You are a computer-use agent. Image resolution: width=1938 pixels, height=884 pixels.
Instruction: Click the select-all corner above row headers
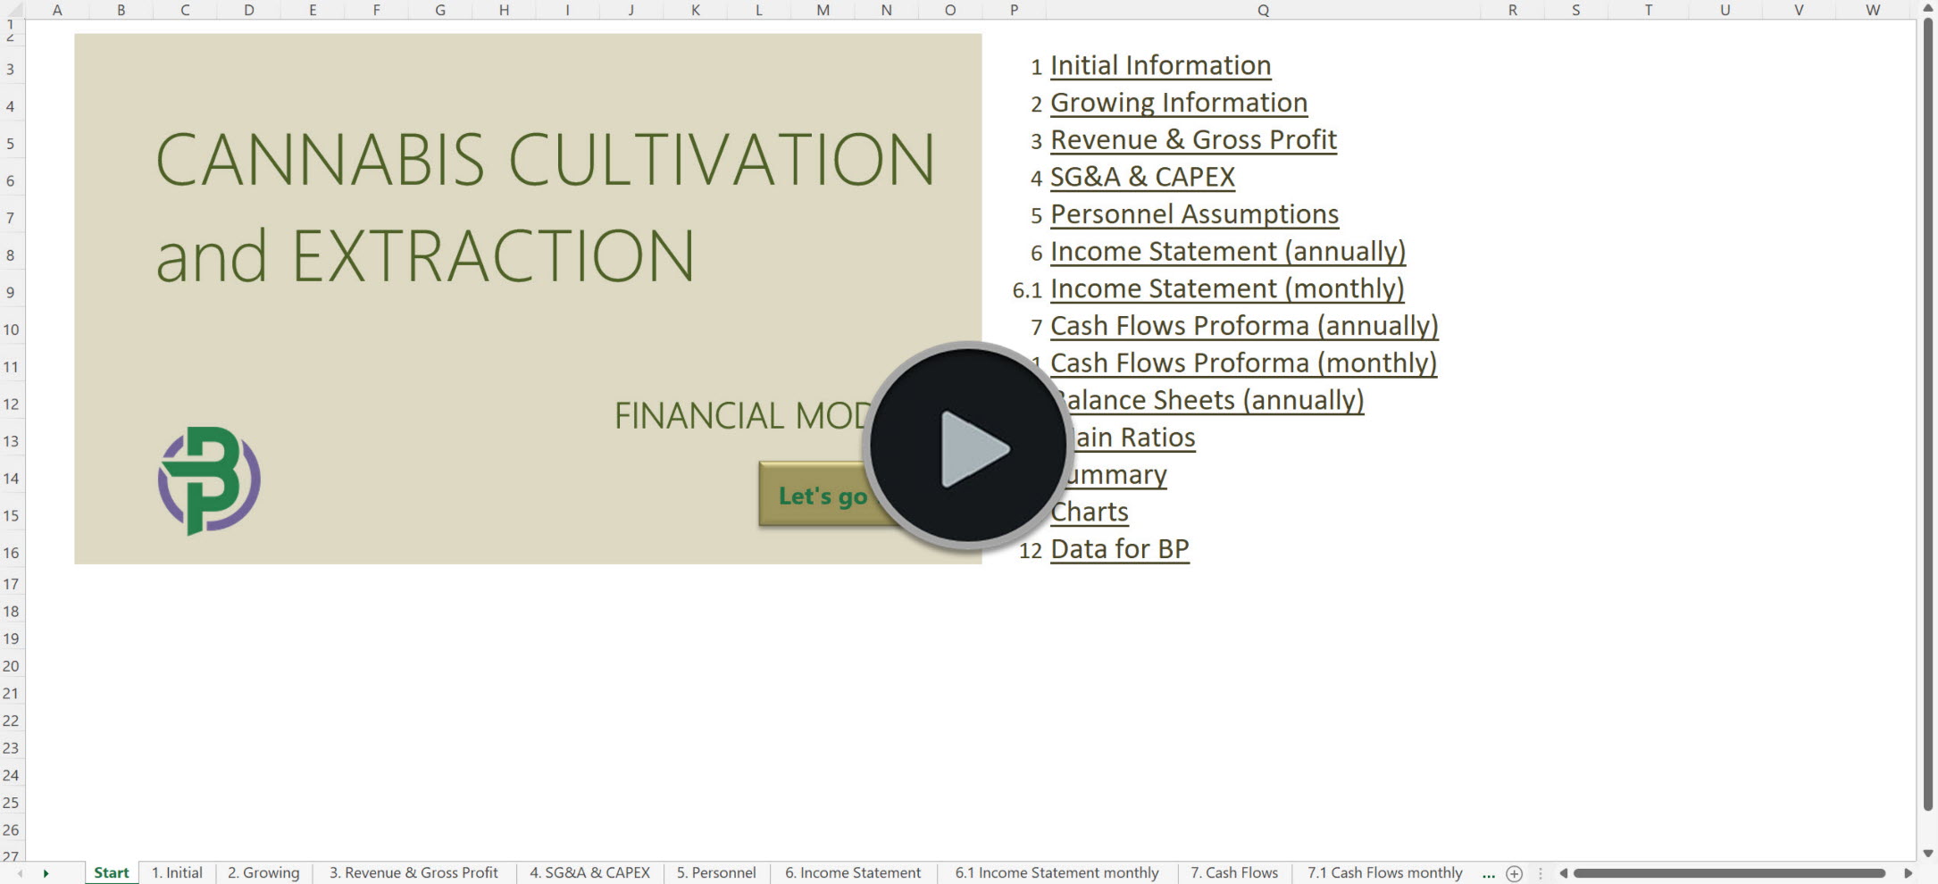coord(13,11)
